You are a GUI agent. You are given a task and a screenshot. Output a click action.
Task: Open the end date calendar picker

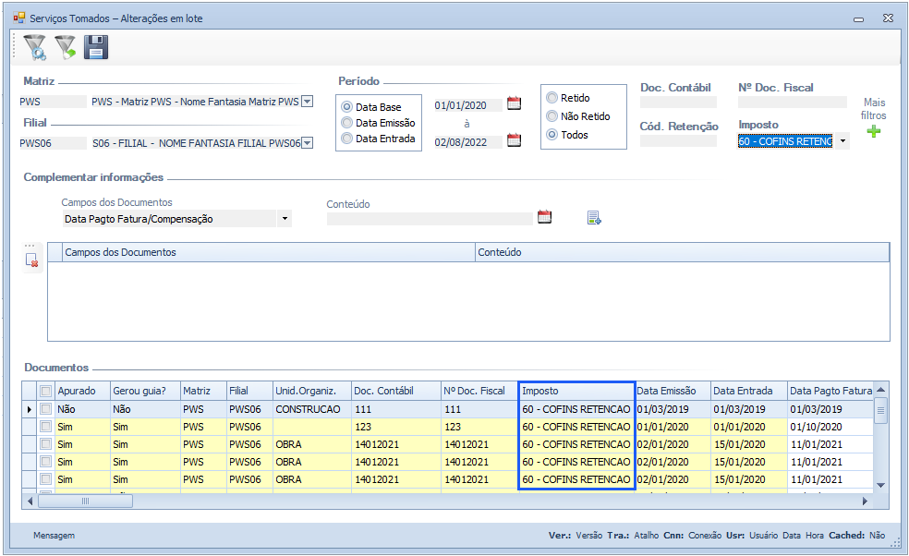point(515,140)
